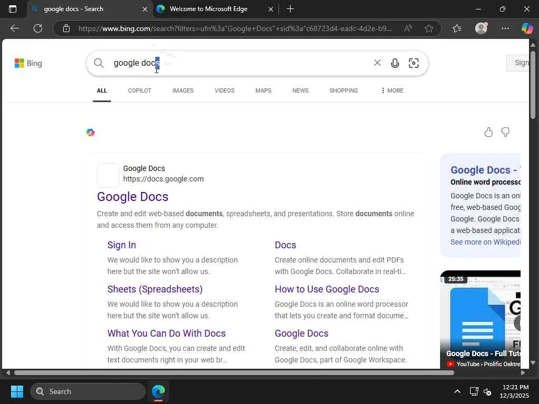This screenshot has width=539, height=404.
Task: Open the bottom Google Docs sublink
Action: (x=302, y=334)
